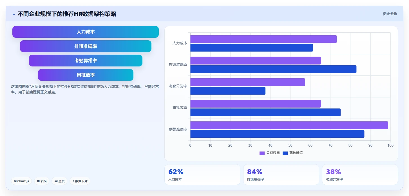
Task: Toggle the 落地难度 legend swatch
Action: pyautogui.click(x=285, y=153)
